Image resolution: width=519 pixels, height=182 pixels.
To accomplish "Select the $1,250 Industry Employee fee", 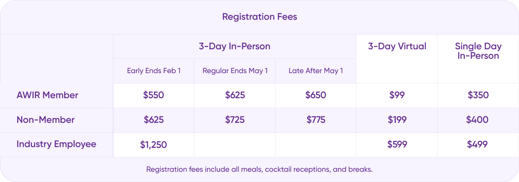I will 154,145.
